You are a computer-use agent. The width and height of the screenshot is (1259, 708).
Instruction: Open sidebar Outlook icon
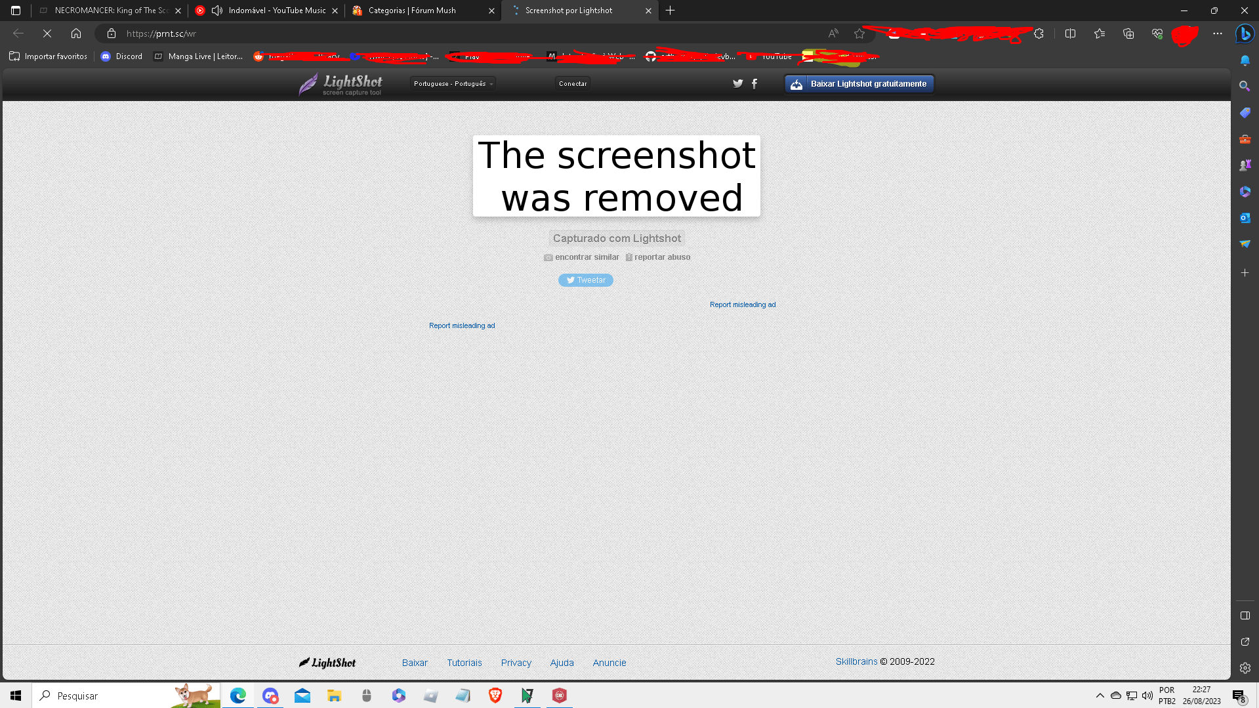coord(1245,218)
